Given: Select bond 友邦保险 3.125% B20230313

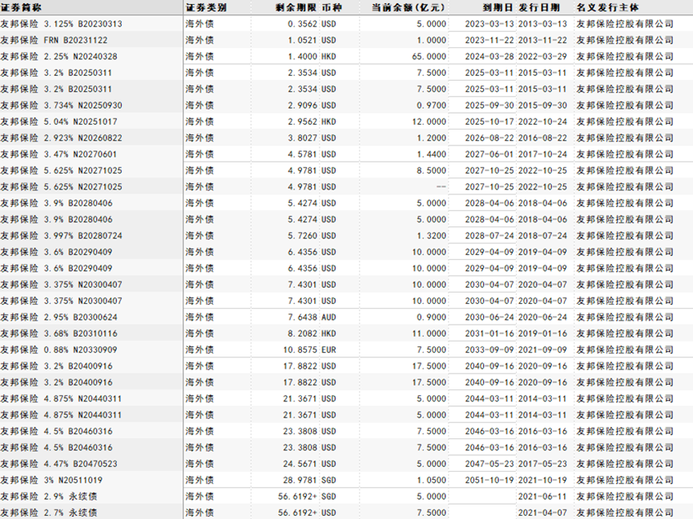Looking at the screenshot, I should pos(61,24).
